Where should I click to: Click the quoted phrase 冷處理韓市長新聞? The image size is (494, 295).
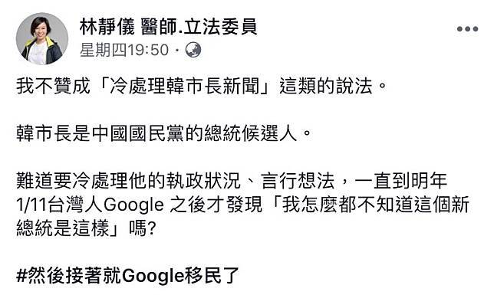point(184,86)
